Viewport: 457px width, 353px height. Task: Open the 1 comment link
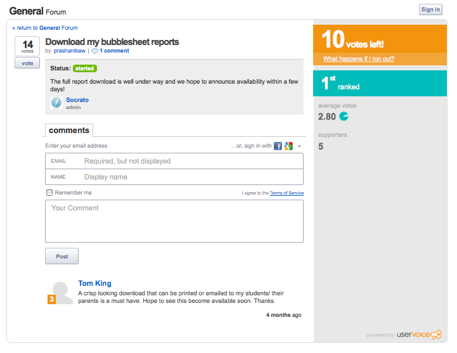click(x=114, y=51)
